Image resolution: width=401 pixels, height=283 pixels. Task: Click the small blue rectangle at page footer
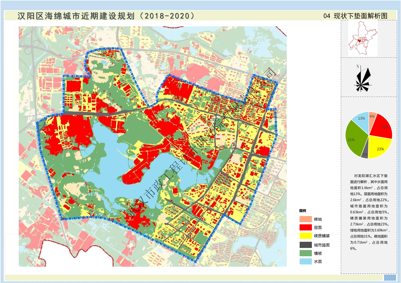(390, 277)
